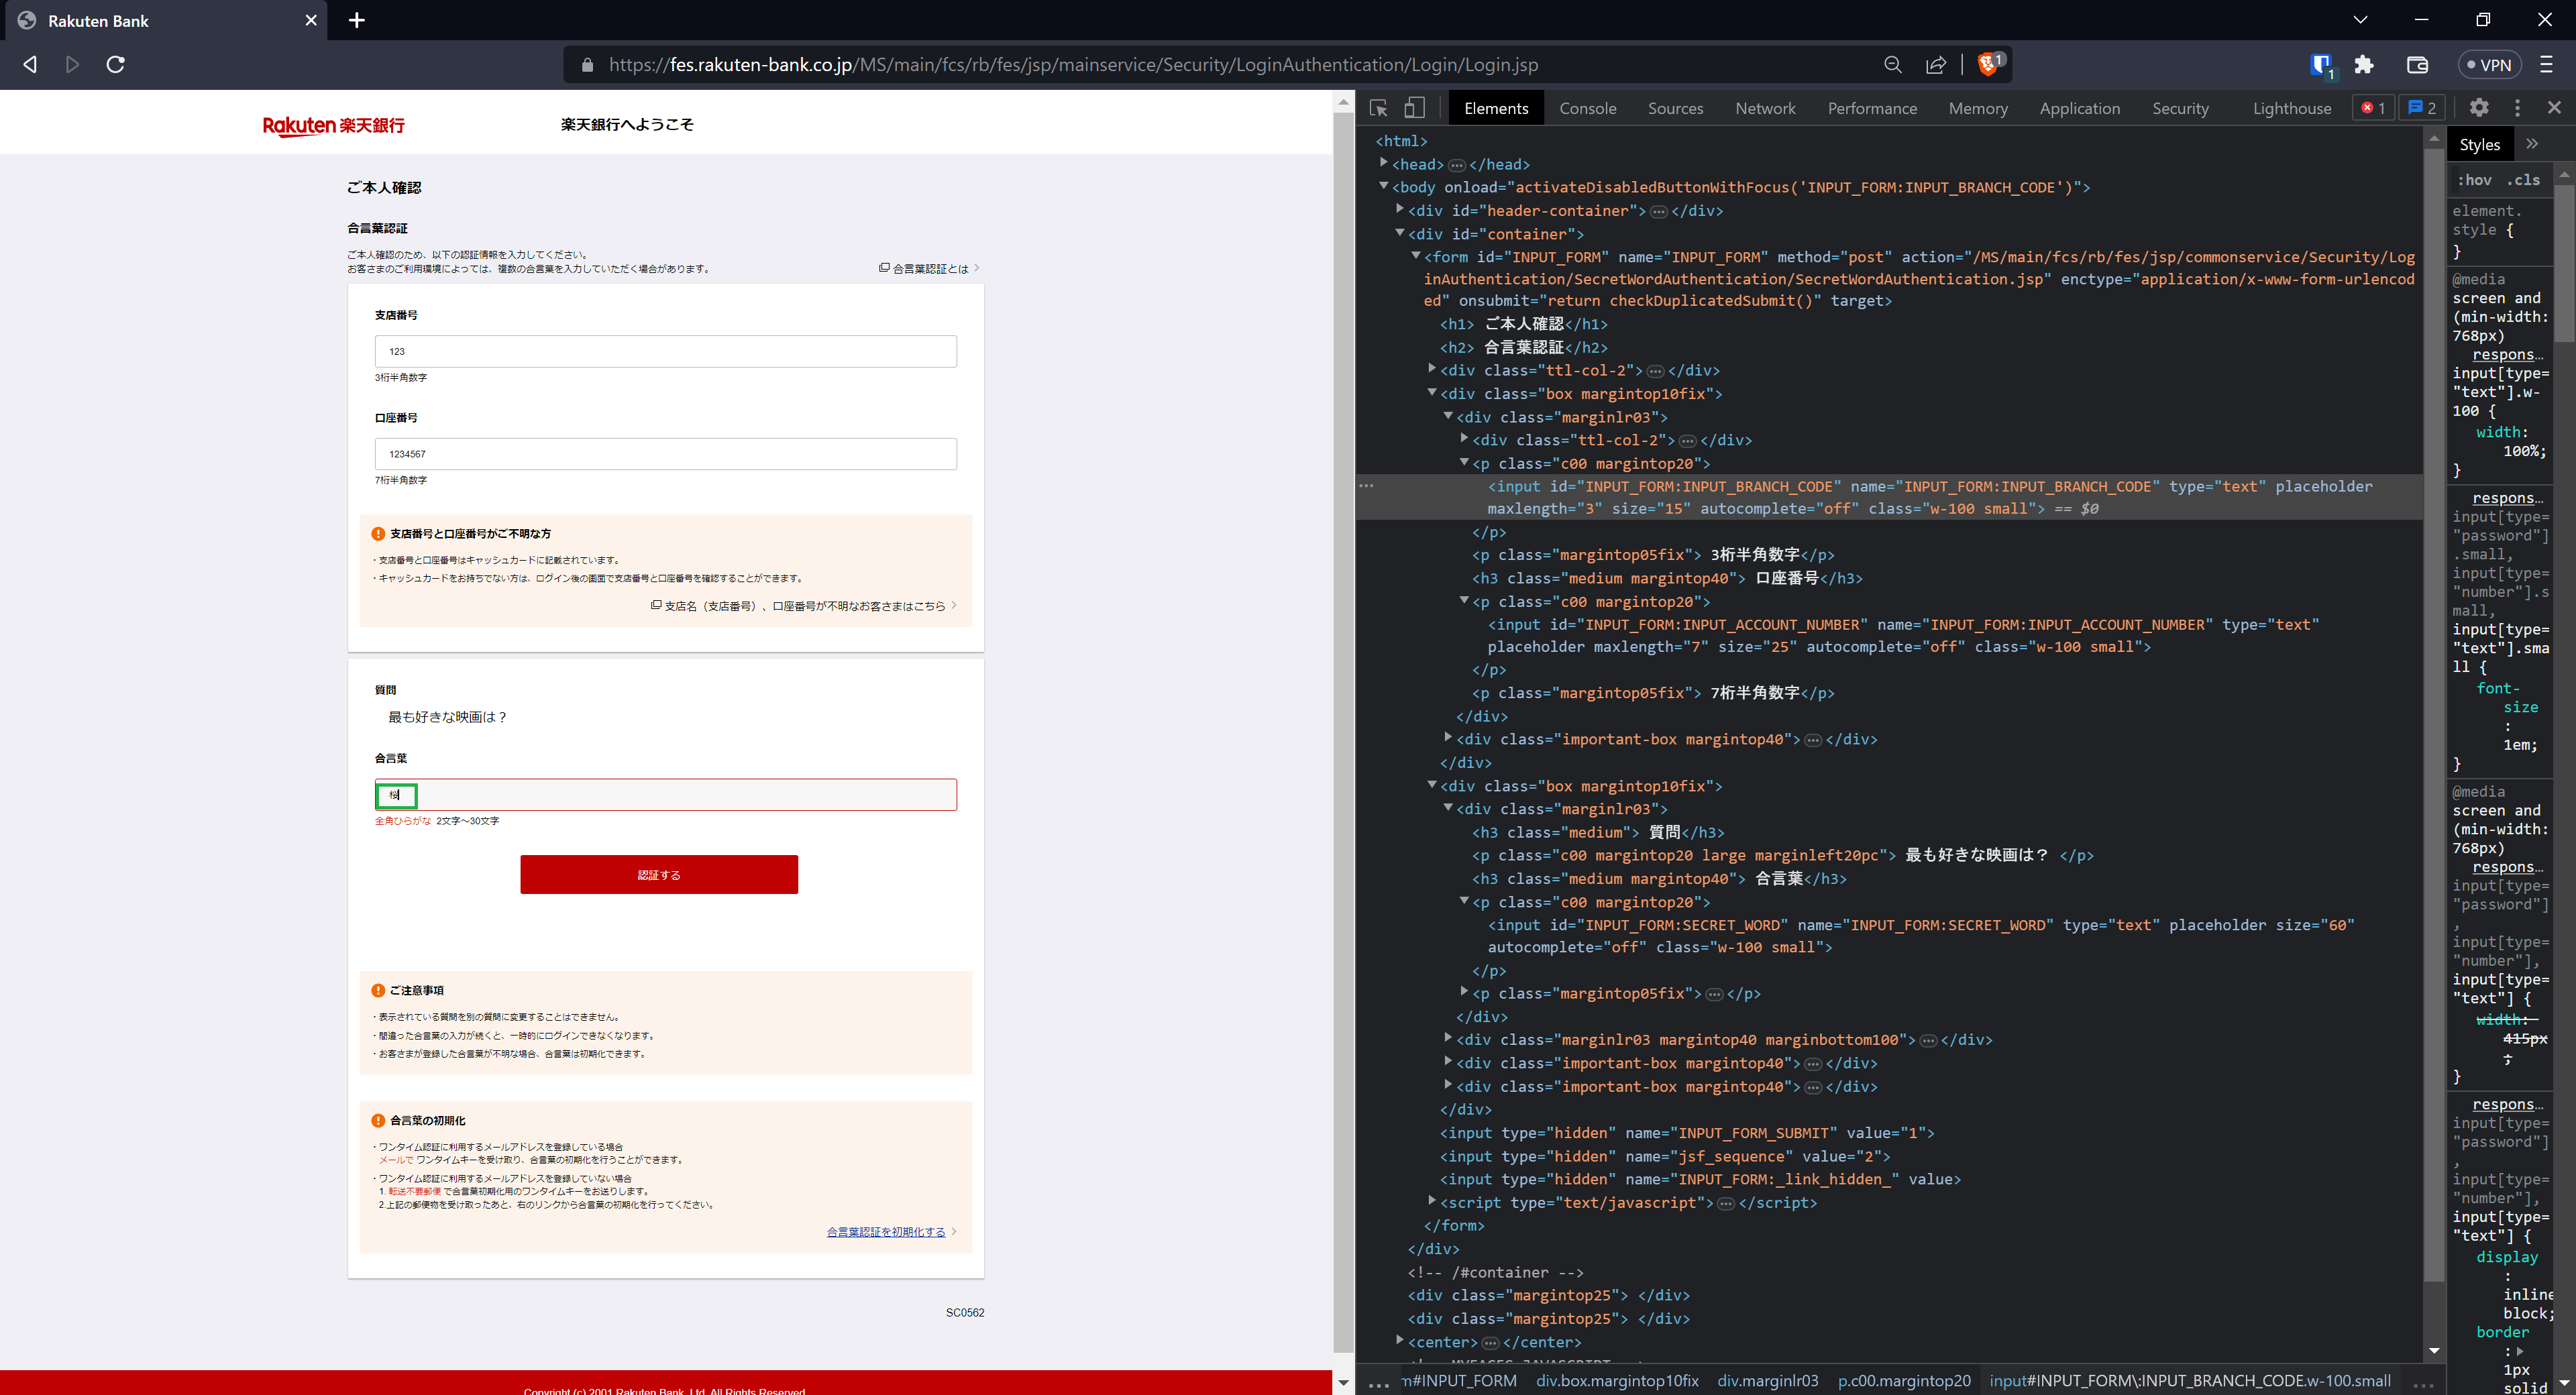Open the zoom magnifier icon in address bar
Viewport: 2576px width, 1395px height.
click(x=1892, y=65)
